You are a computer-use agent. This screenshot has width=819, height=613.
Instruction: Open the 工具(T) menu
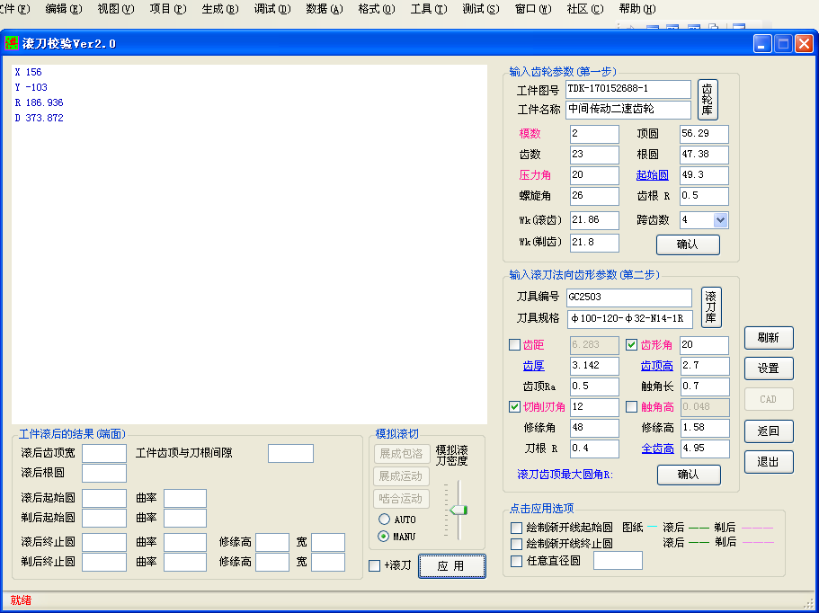[429, 9]
